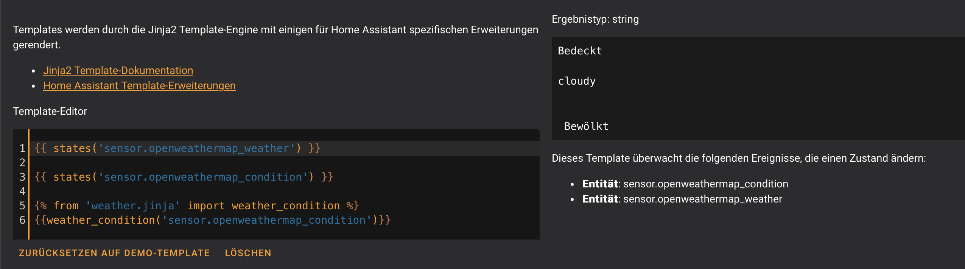Viewport: 965px width, 269px height.
Task: Click the 'cloudy' result output line
Action: (x=577, y=81)
